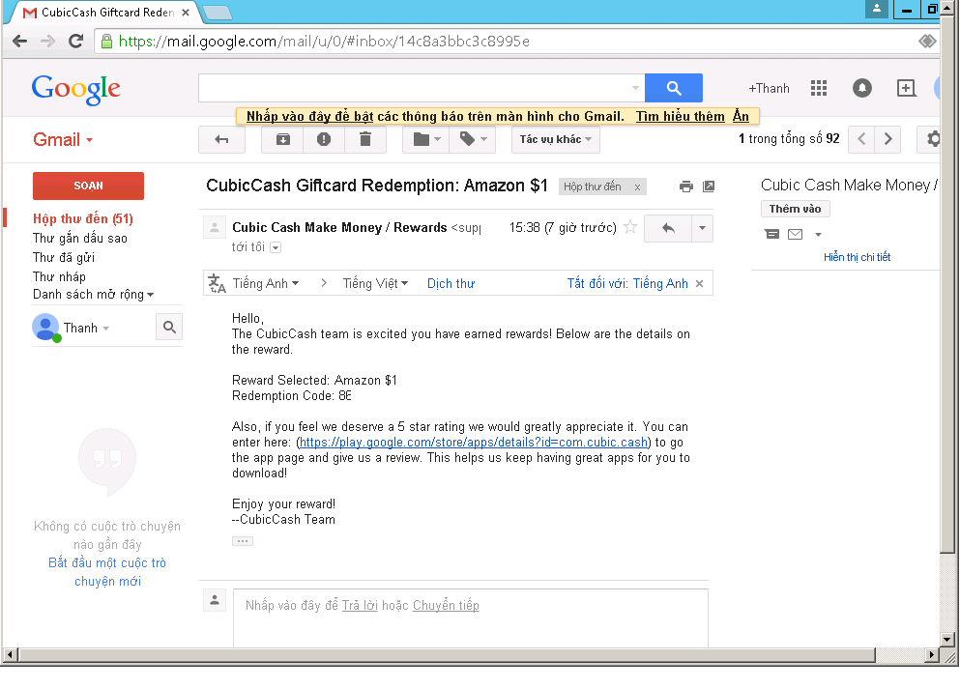960x689 pixels.
Task: Click the back to inbox arrow button
Action: coord(221,139)
